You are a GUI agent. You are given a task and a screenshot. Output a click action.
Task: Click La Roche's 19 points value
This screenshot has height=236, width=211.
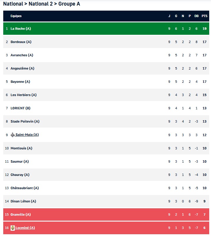(205, 29)
